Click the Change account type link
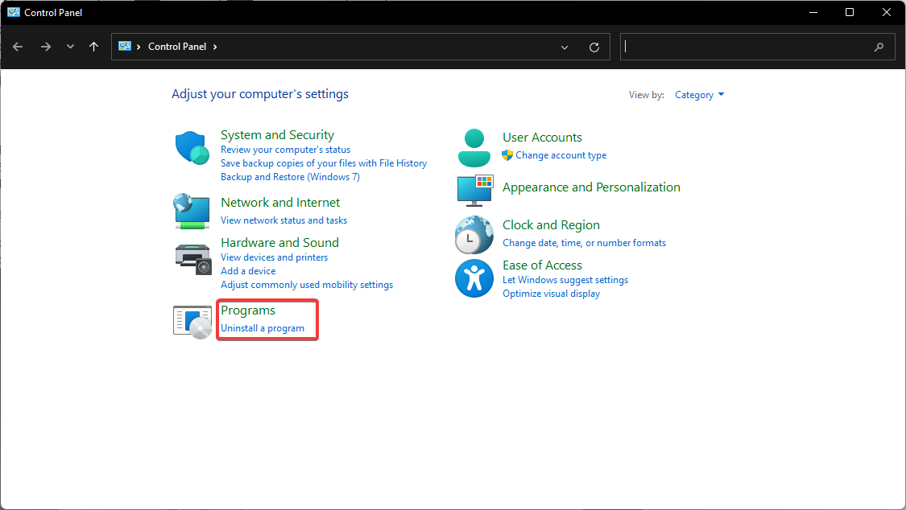906x510 pixels. tap(561, 154)
